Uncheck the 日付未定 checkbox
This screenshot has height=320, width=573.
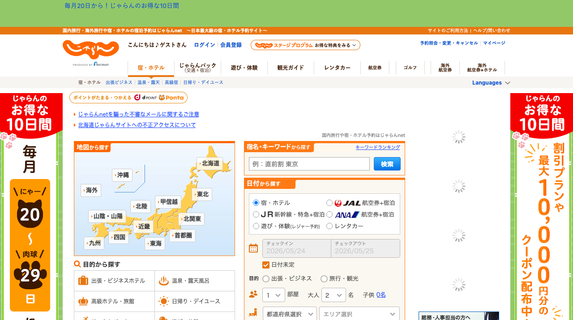click(266, 265)
